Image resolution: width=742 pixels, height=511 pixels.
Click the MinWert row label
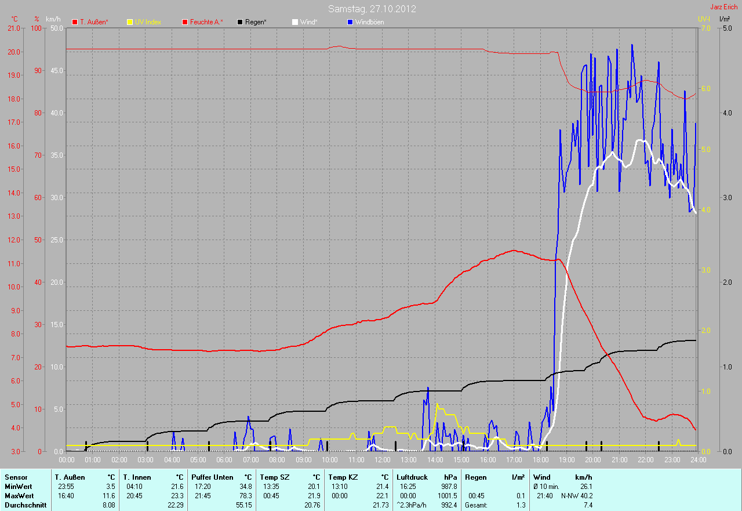18,486
